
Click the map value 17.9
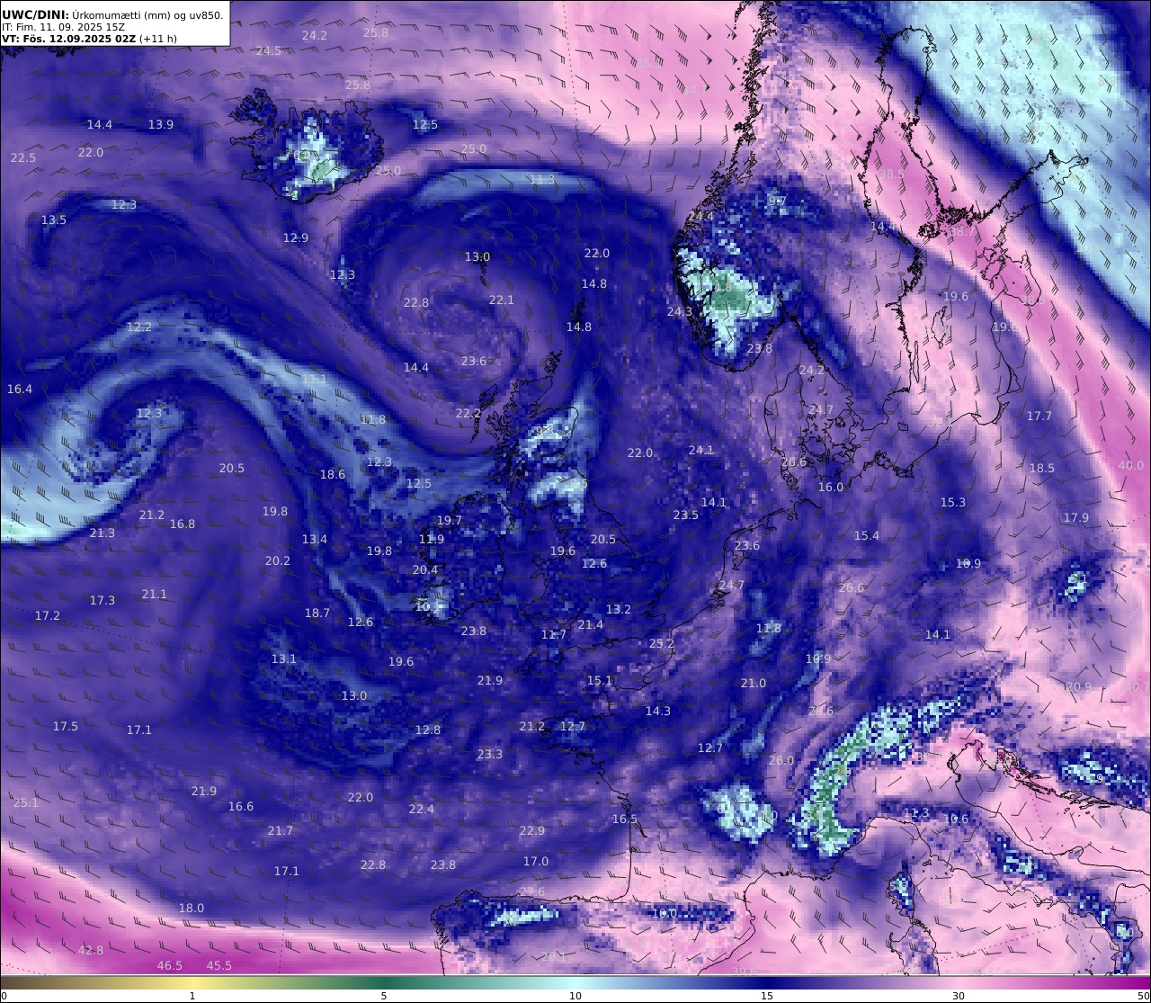tap(1075, 518)
